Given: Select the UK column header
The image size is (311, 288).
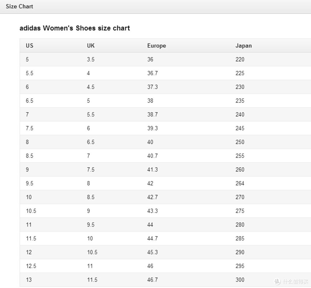Looking at the screenshot, I should pyautogui.click(x=91, y=46).
